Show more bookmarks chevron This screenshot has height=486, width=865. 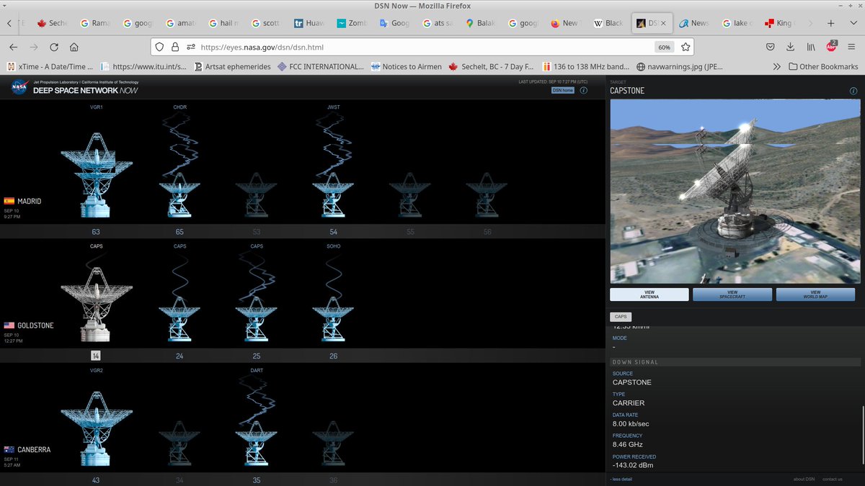776,66
